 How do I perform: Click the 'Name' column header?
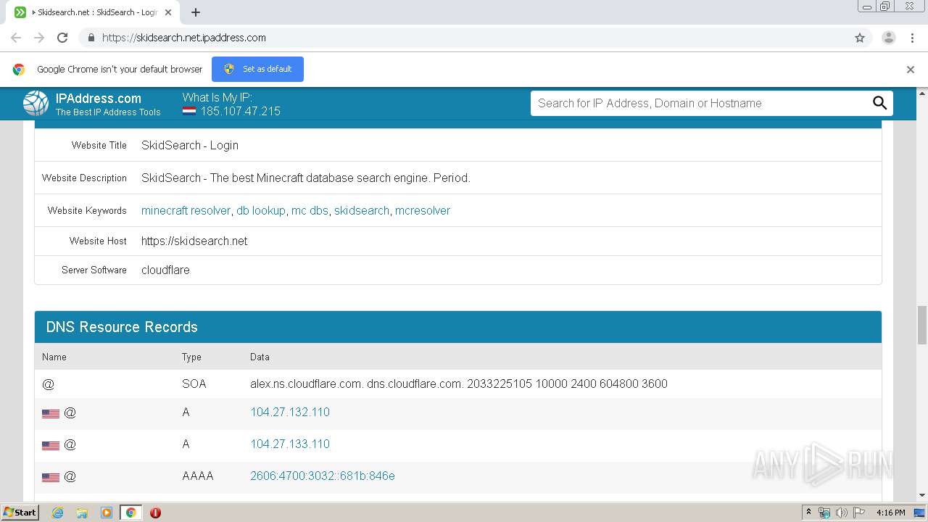click(54, 357)
